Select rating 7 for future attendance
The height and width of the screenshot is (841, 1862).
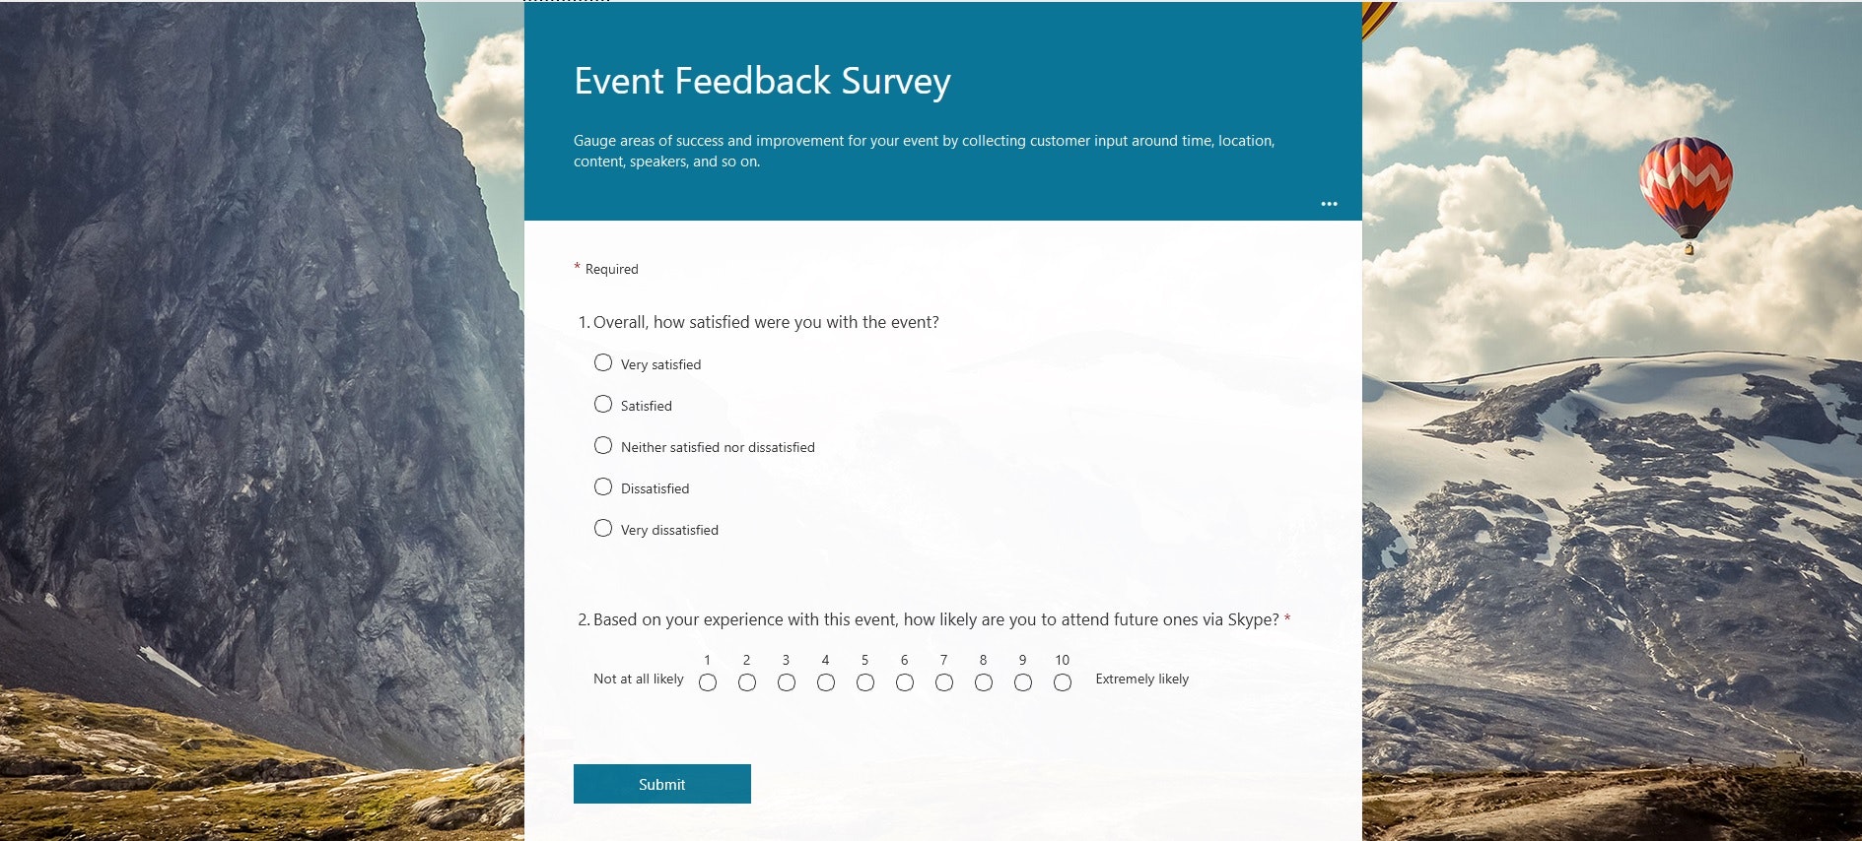[x=944, y=682]
